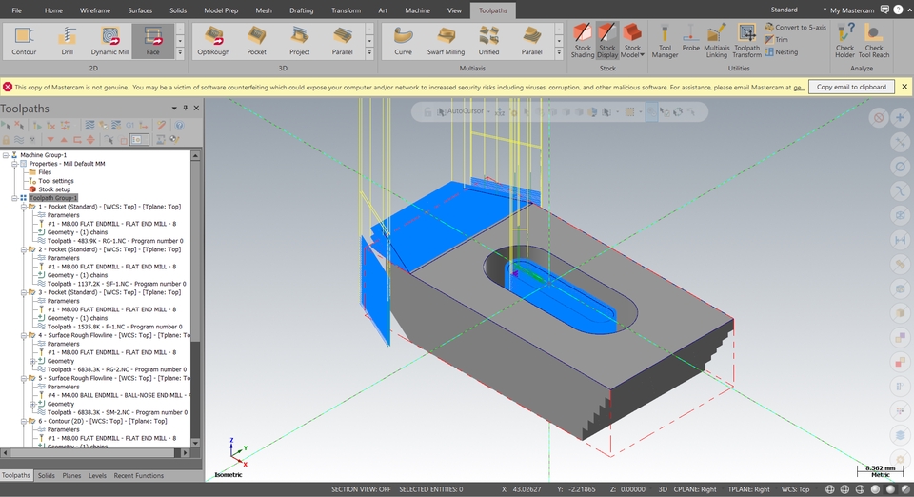Image resolution: width=914 pixels, height=497 pixels.
Task: Select the Contour 2D toolpath
Action: [24, 40]
